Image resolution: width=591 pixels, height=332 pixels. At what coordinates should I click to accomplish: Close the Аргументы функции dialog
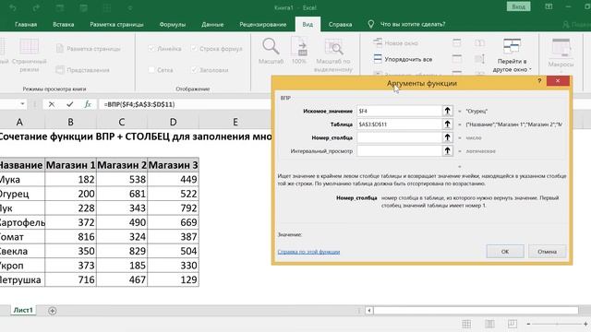pyautogui.click(x=558, y=81)
